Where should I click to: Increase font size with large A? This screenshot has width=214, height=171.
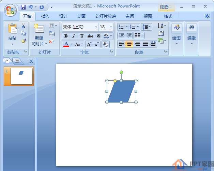(89, 44)
